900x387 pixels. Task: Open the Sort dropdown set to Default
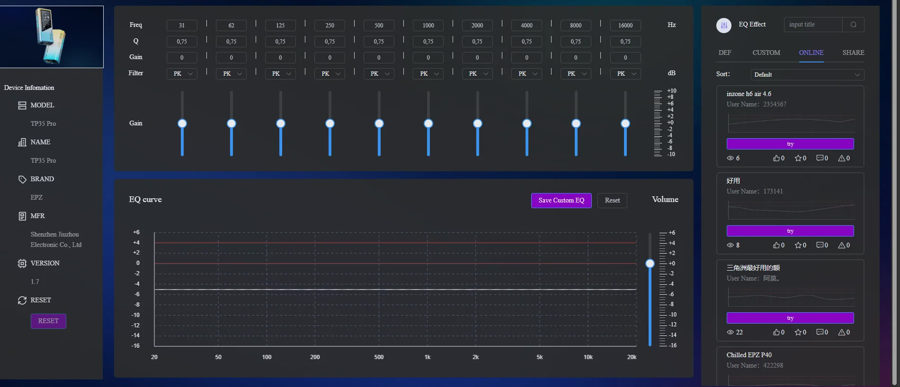click(807, 75)
